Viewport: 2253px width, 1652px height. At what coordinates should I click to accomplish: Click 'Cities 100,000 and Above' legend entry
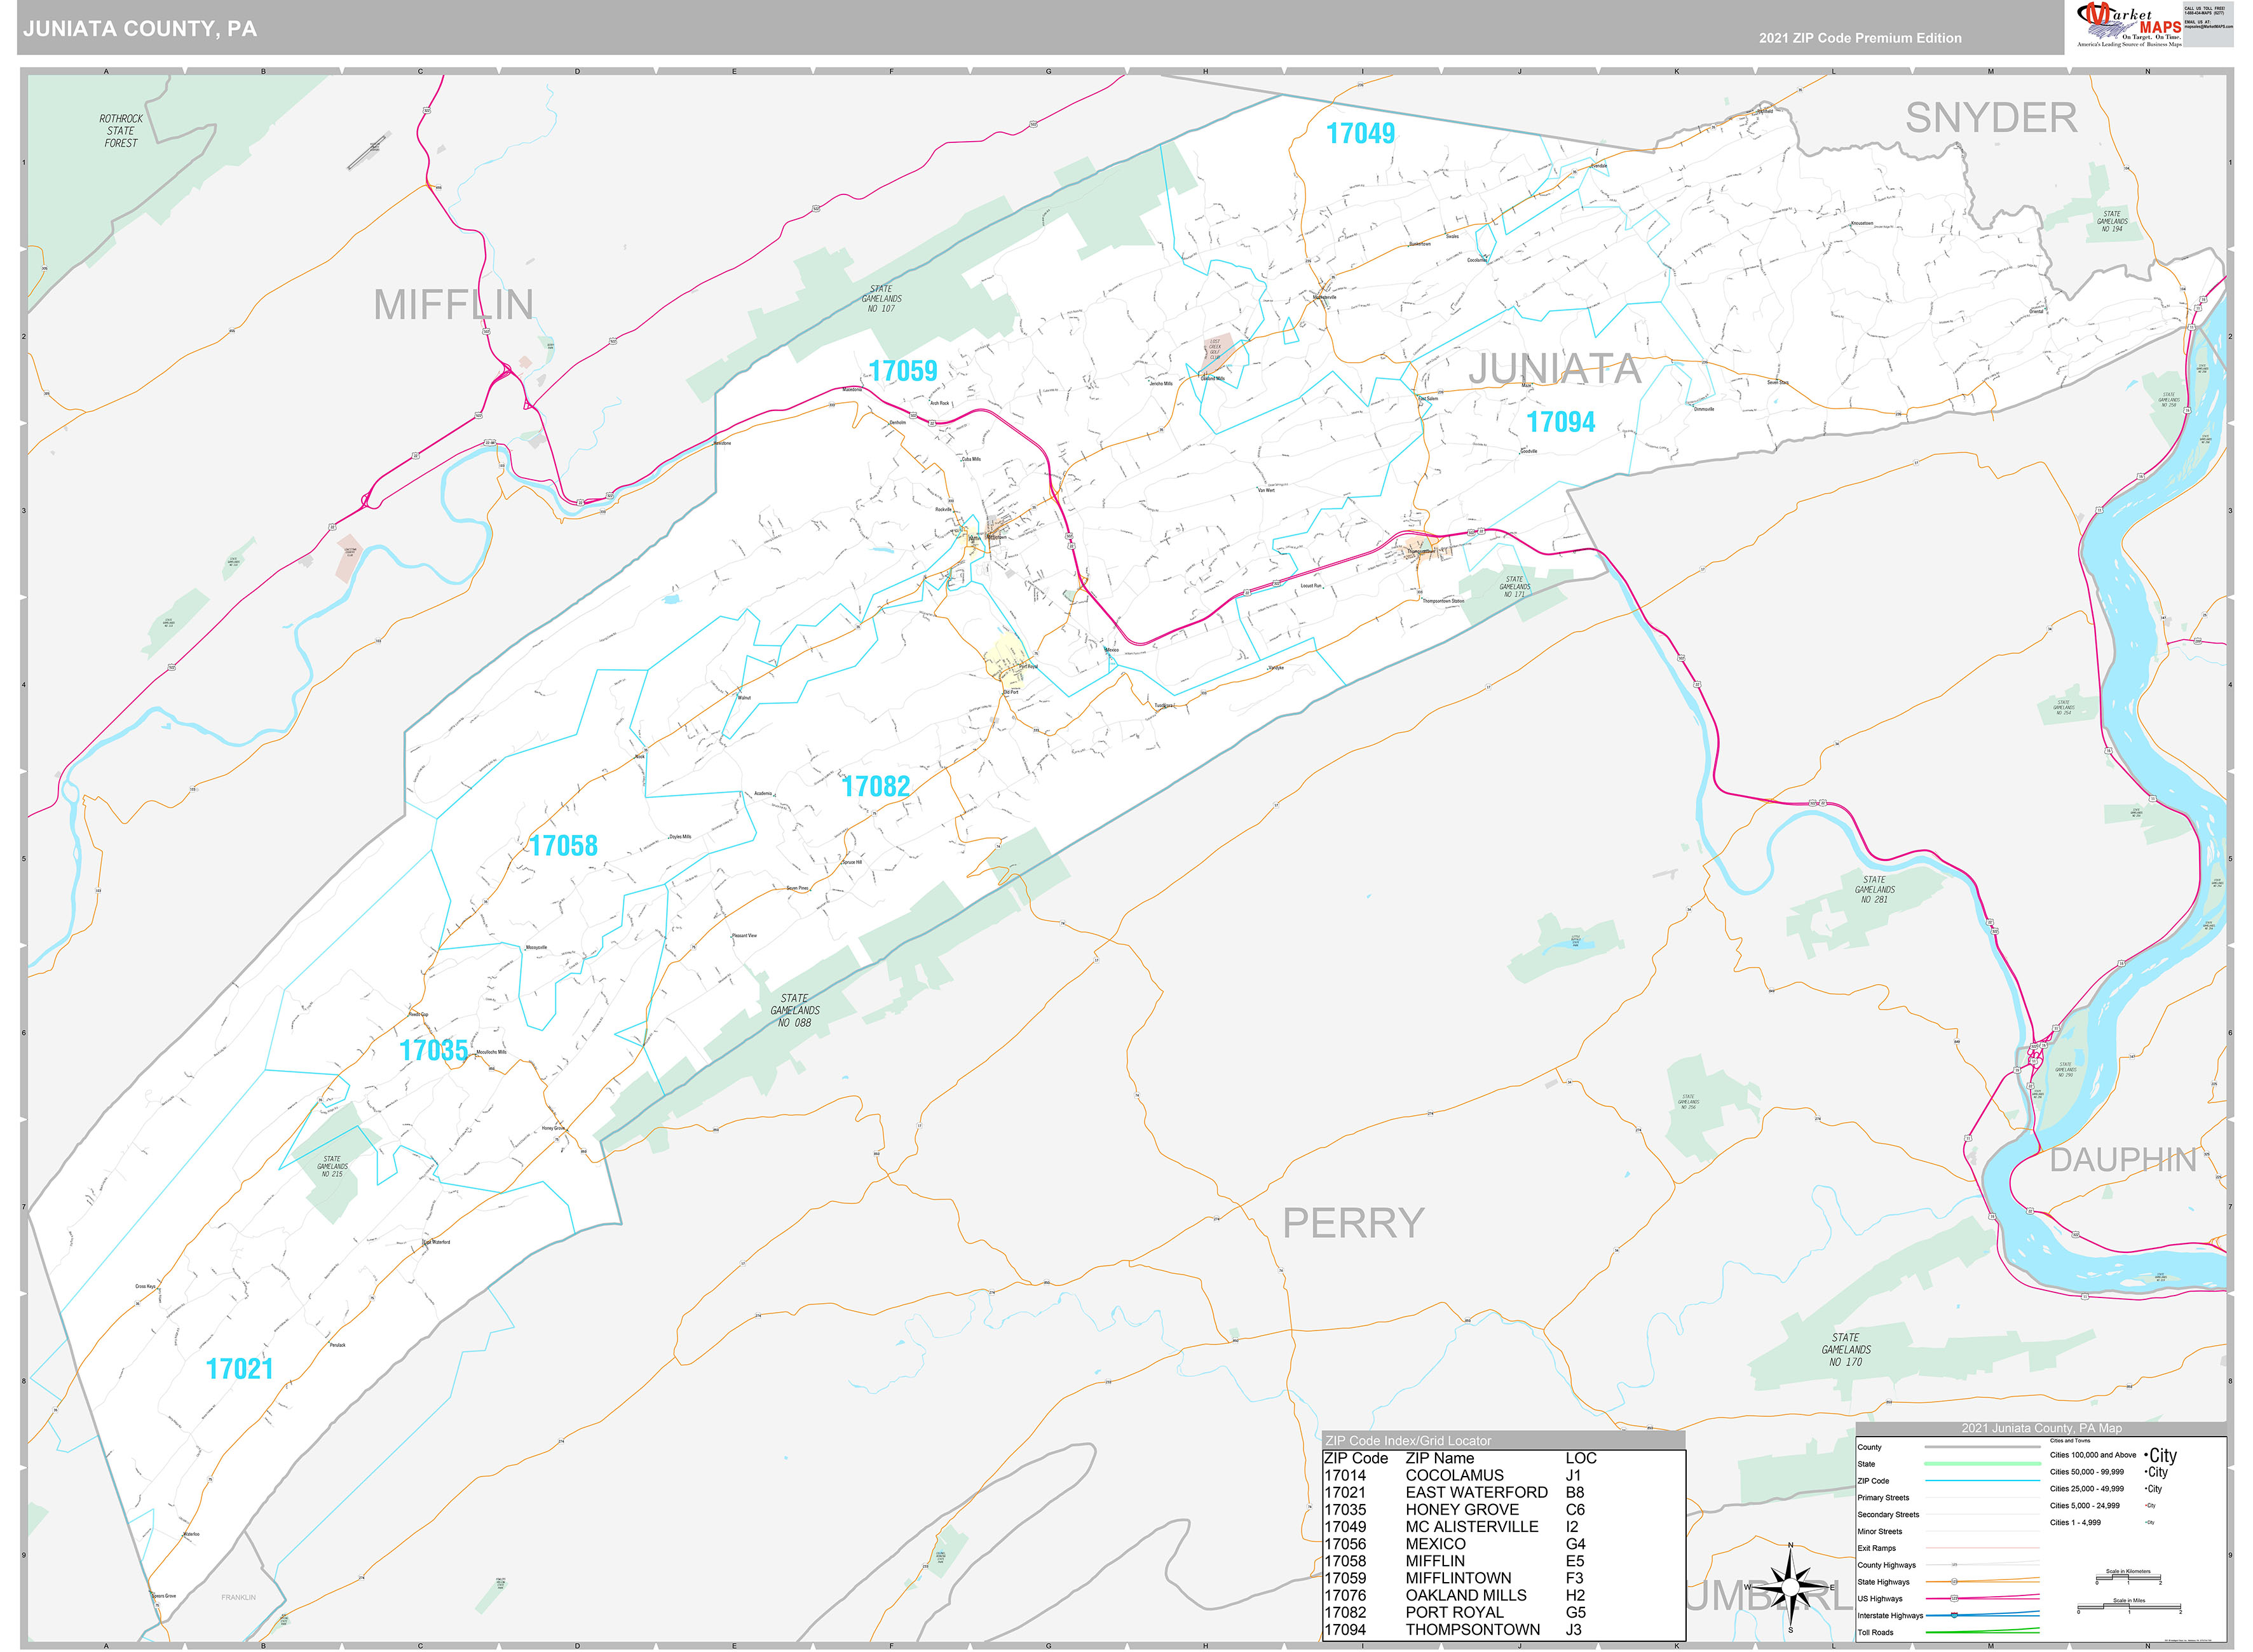[2092, 1455]
